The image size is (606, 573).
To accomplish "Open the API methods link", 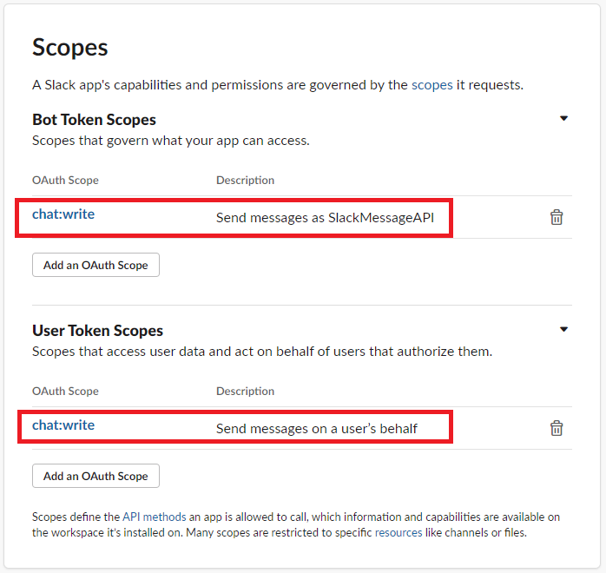I will 155,517.
